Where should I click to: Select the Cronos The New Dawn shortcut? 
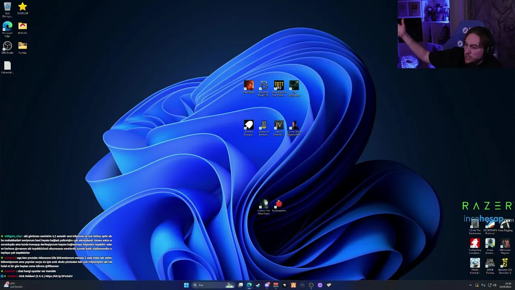coord(264,207)
